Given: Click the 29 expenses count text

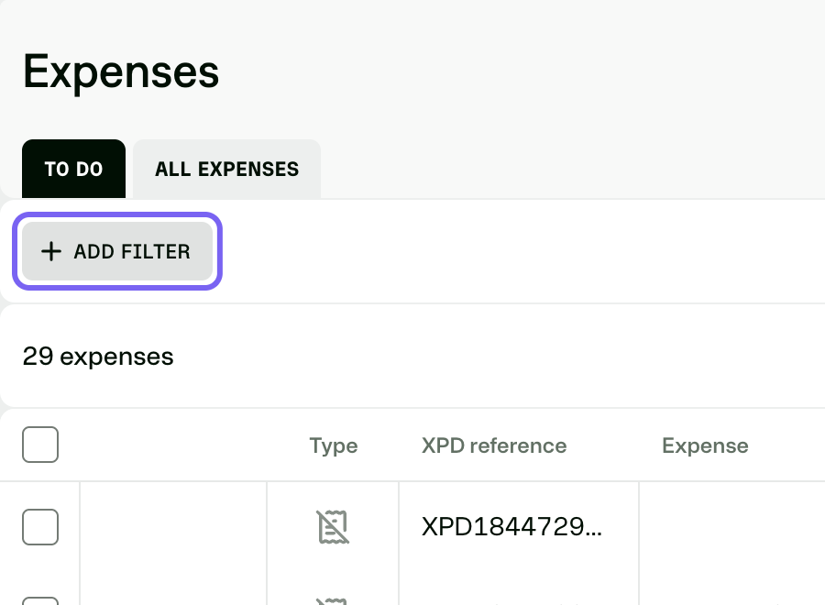Looking at the screenshot, I should coord(98,357).
